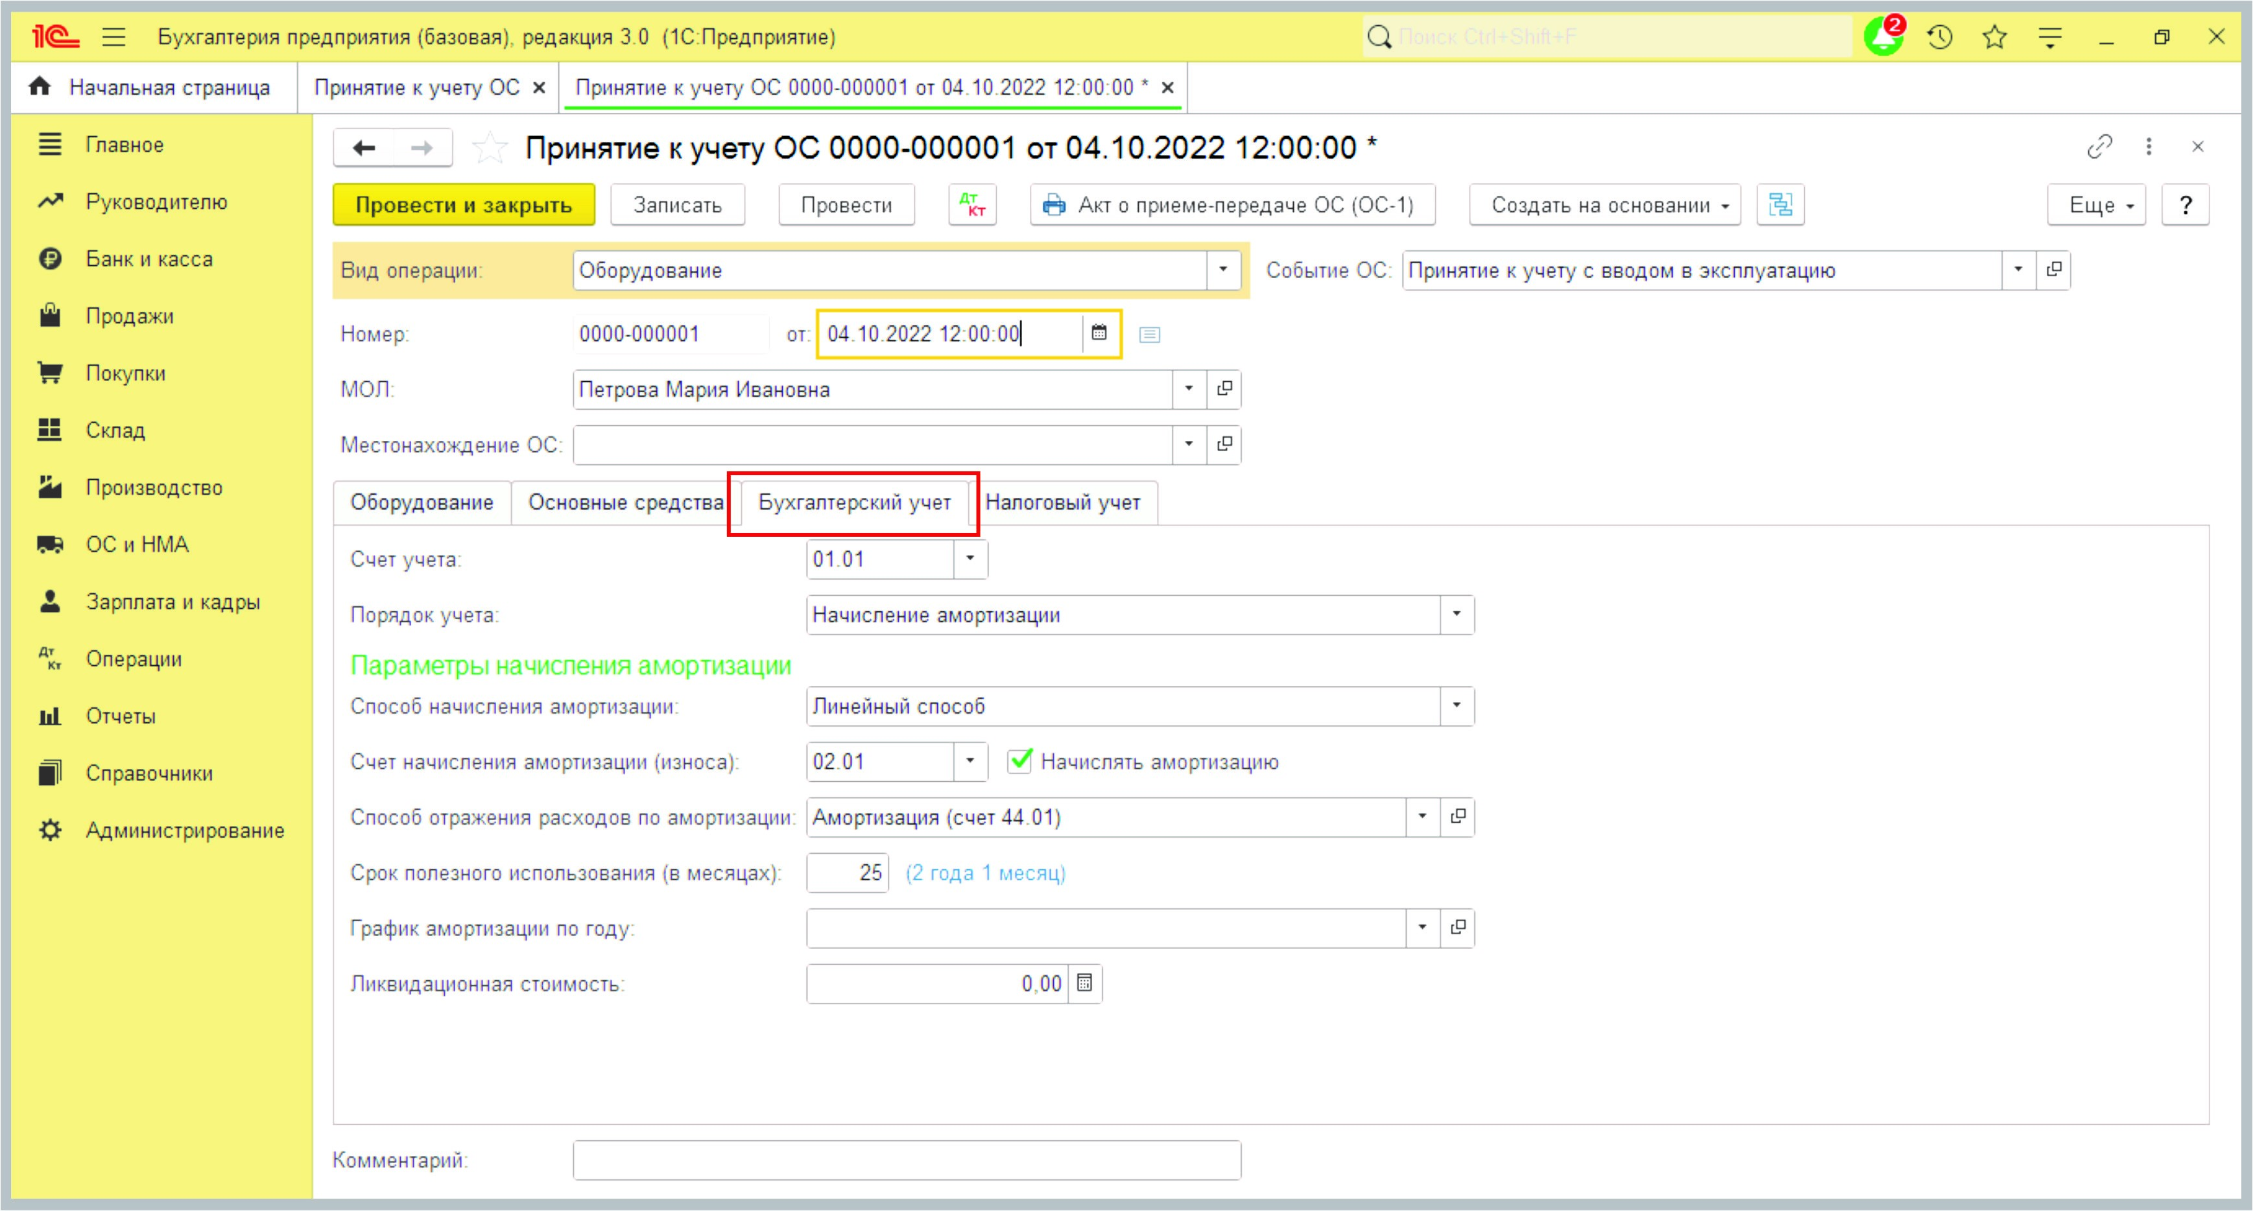Click the Провести button
The width and height of the screenshot is (2253, 1211).
846,205
